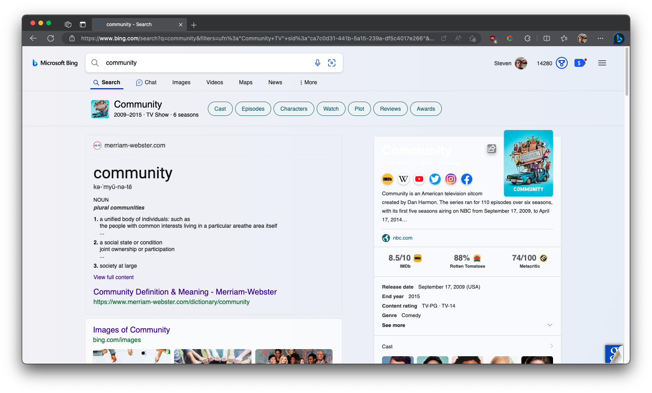The height and width of the screenshot is (393, 652).
Task: Open a new browser tab
Action: click(x=194, y=25)
